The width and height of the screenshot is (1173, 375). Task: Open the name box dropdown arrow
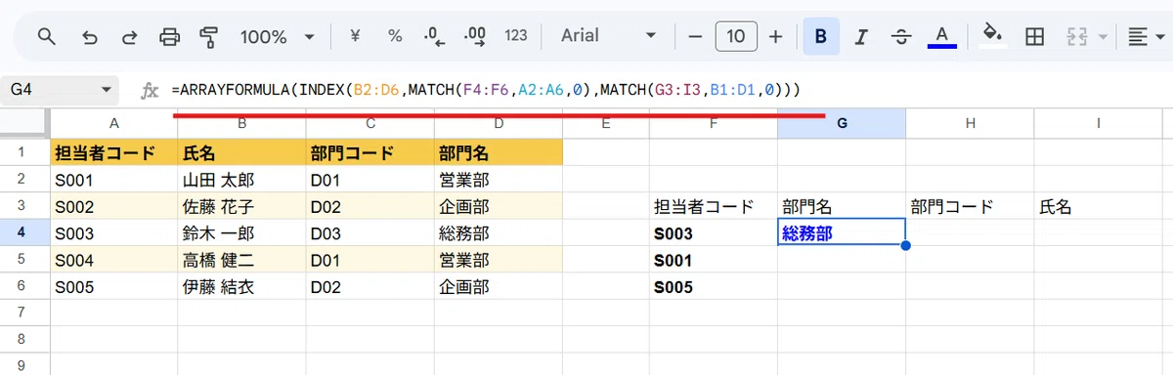(x=108, y=90)
